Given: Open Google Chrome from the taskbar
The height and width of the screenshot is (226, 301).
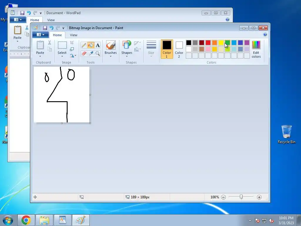Looking at the screenshot, I should [x=26, y=220].
